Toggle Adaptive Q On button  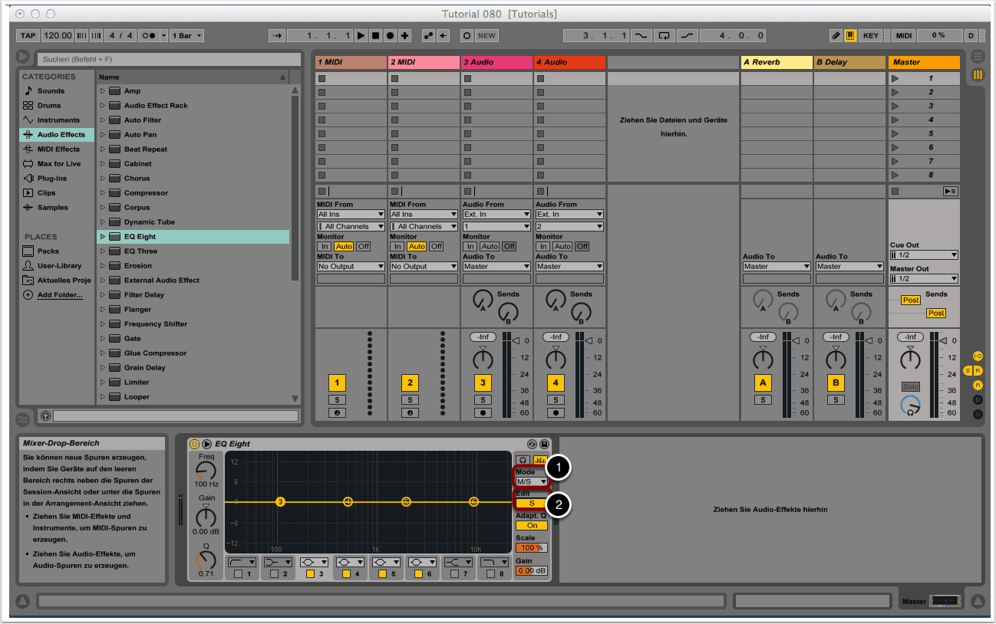[531, 526]
